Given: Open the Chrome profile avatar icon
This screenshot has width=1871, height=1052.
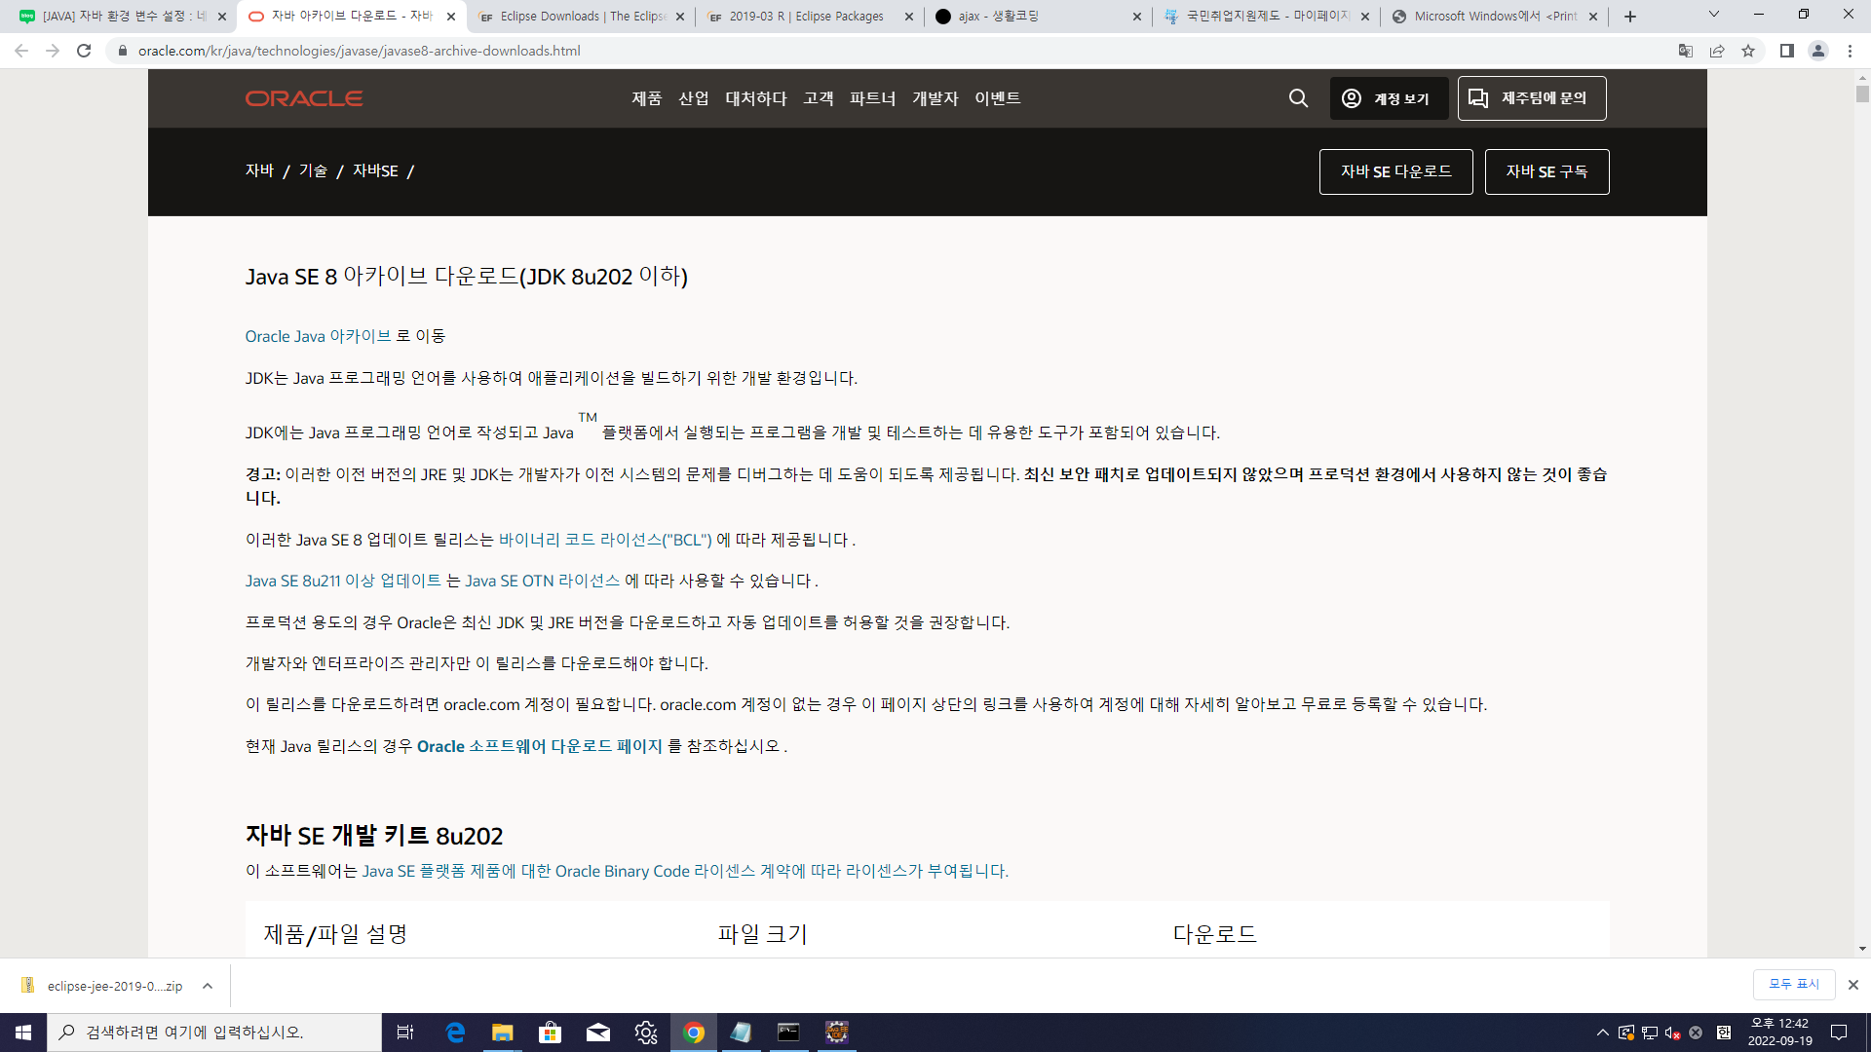Looking at the screenshot, I should point(1817,51).
